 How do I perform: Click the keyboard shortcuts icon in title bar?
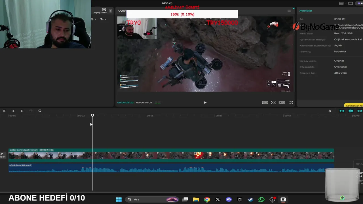(351, 3)
